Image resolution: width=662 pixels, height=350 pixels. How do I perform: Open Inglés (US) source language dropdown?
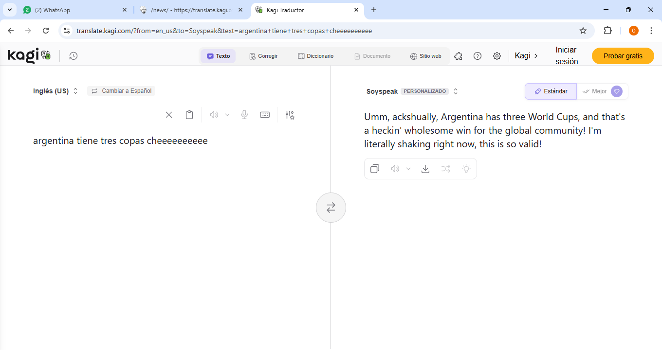click(55, 91)
